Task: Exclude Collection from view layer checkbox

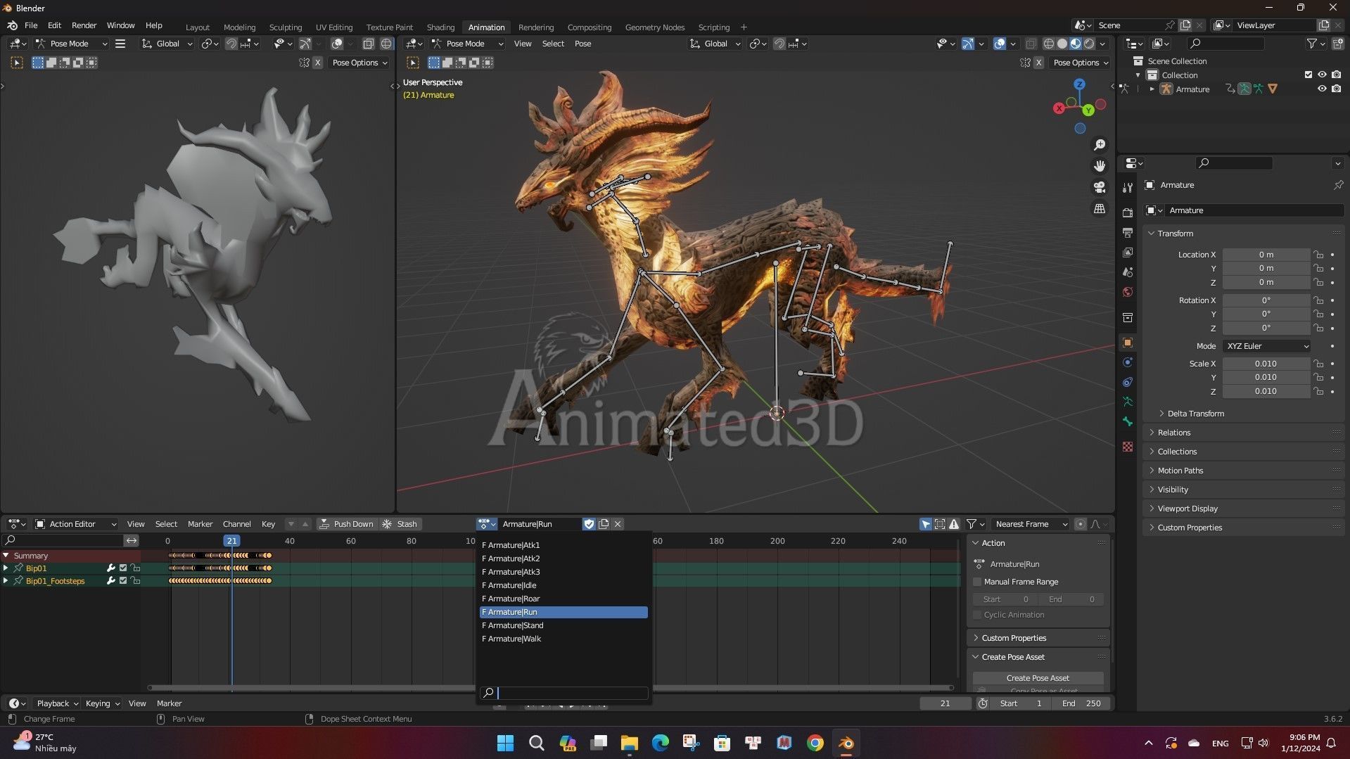Action: coord(1308,75)
